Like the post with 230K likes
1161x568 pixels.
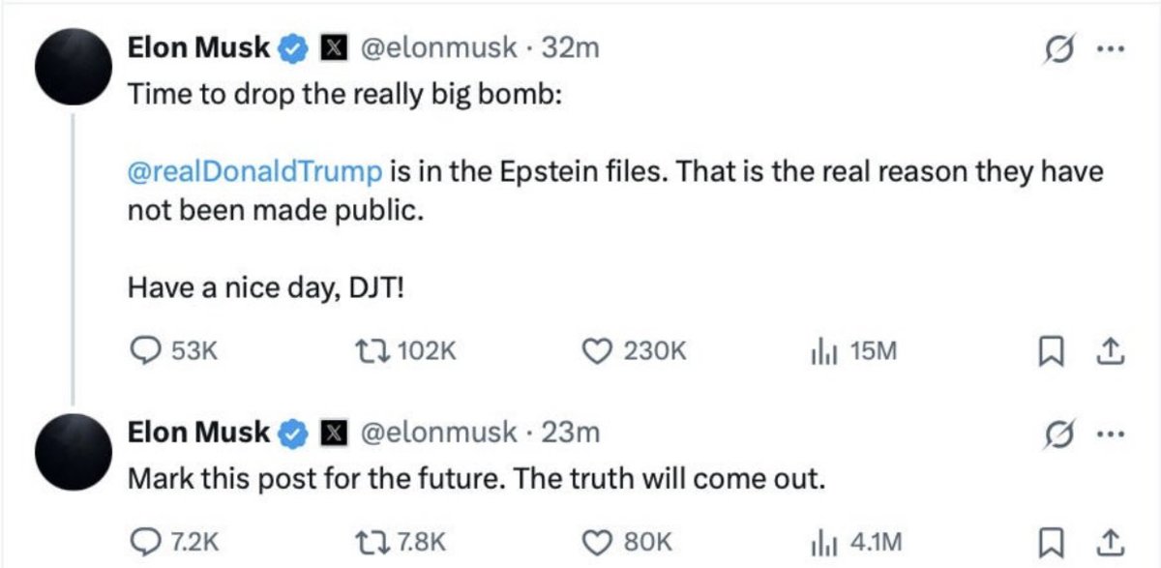[599, 351]
